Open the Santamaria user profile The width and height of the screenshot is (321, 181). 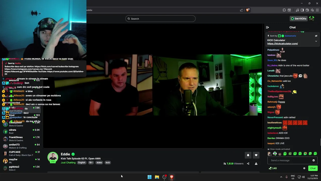click(x=290, y=36)
